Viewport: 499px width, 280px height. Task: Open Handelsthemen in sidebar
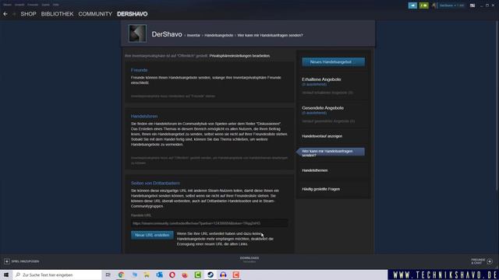(315, 170)
